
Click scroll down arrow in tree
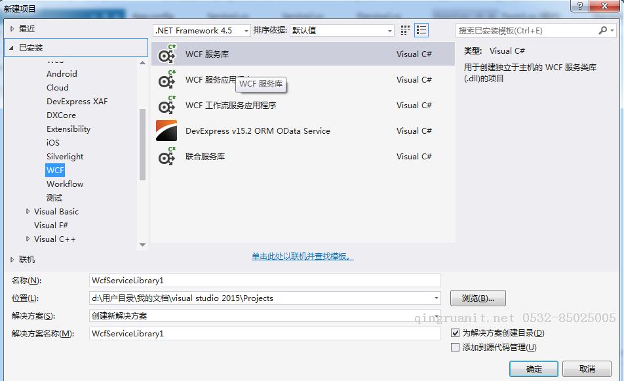pyautogui.click(x=142, y=245)
